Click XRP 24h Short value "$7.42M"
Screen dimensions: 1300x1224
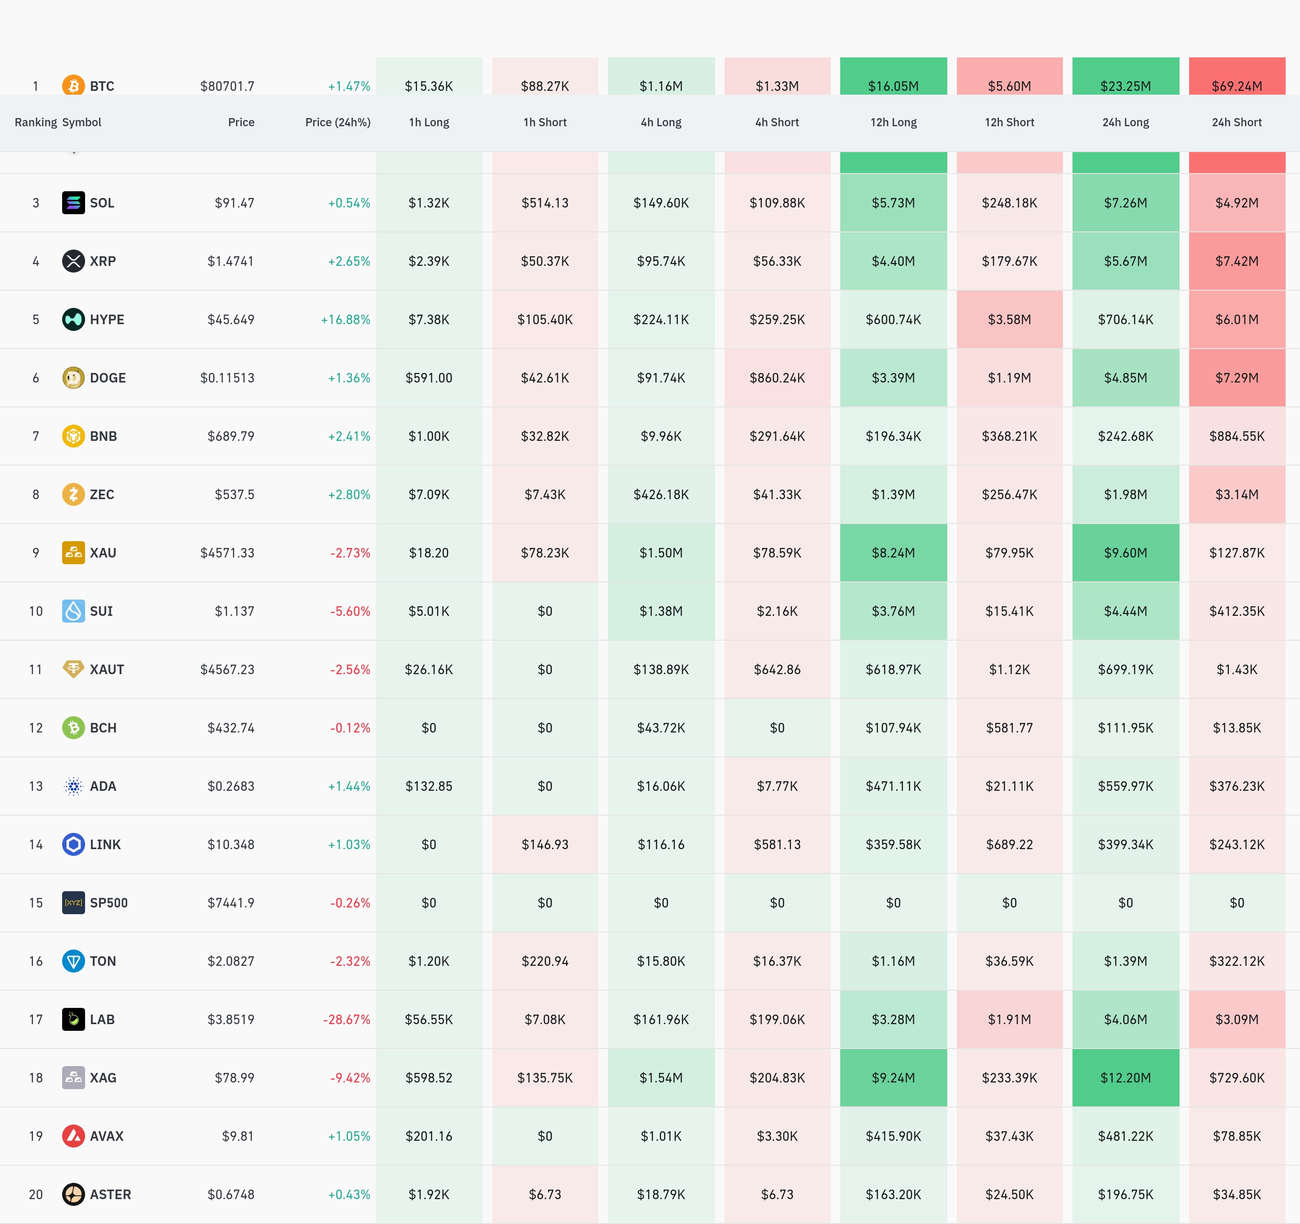[1236, 261]
